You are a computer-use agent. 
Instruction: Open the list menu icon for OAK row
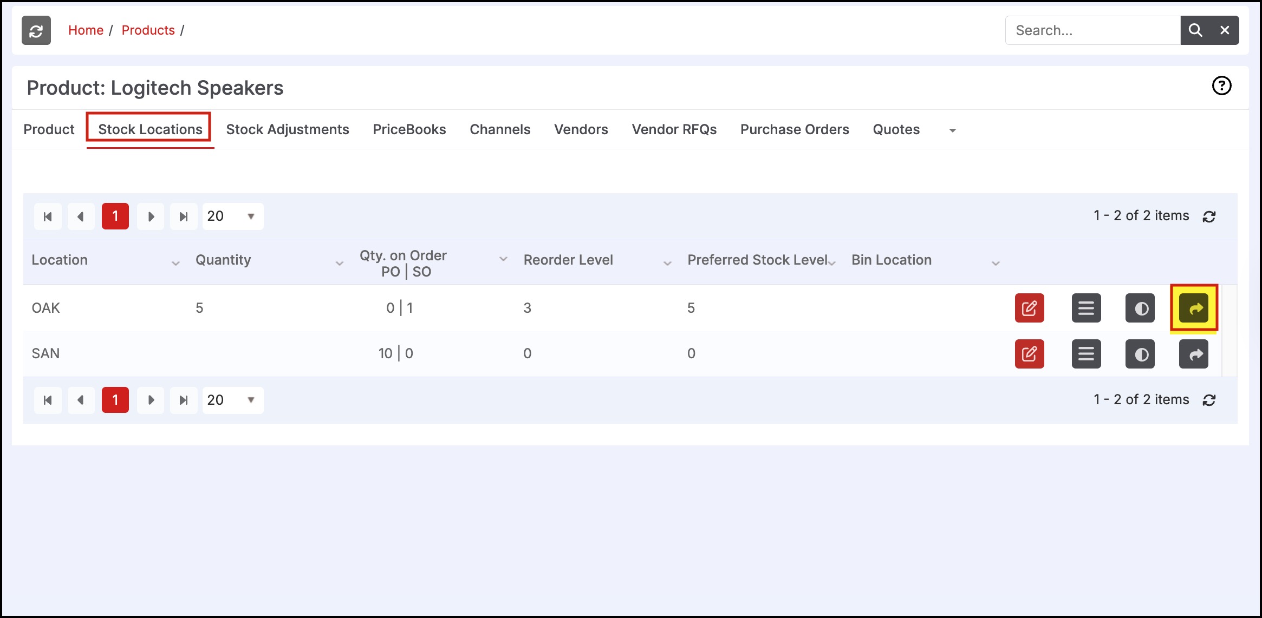(x=1086, y=308)
